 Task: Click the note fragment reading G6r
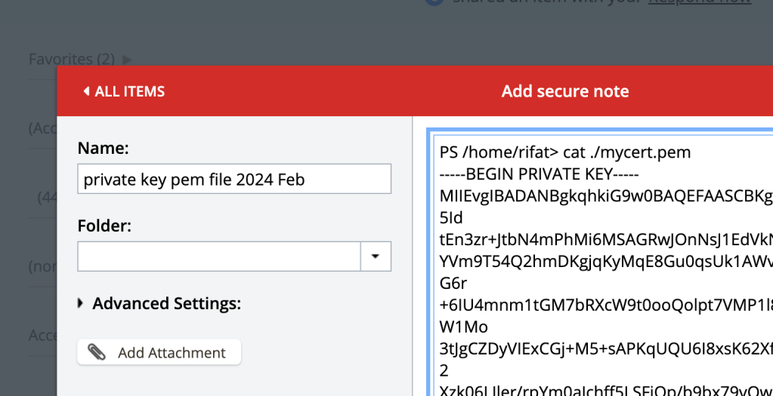pyautogui.click(x=453, y=284)
